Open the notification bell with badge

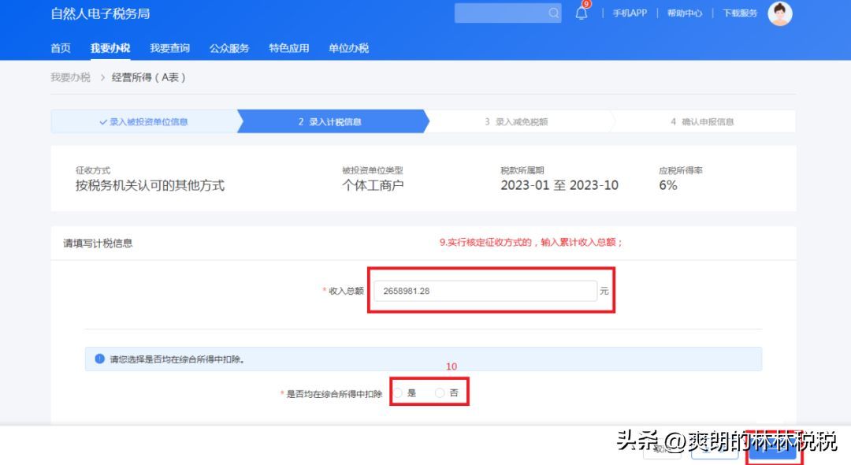pyautogui.click(x=581, y=13)
